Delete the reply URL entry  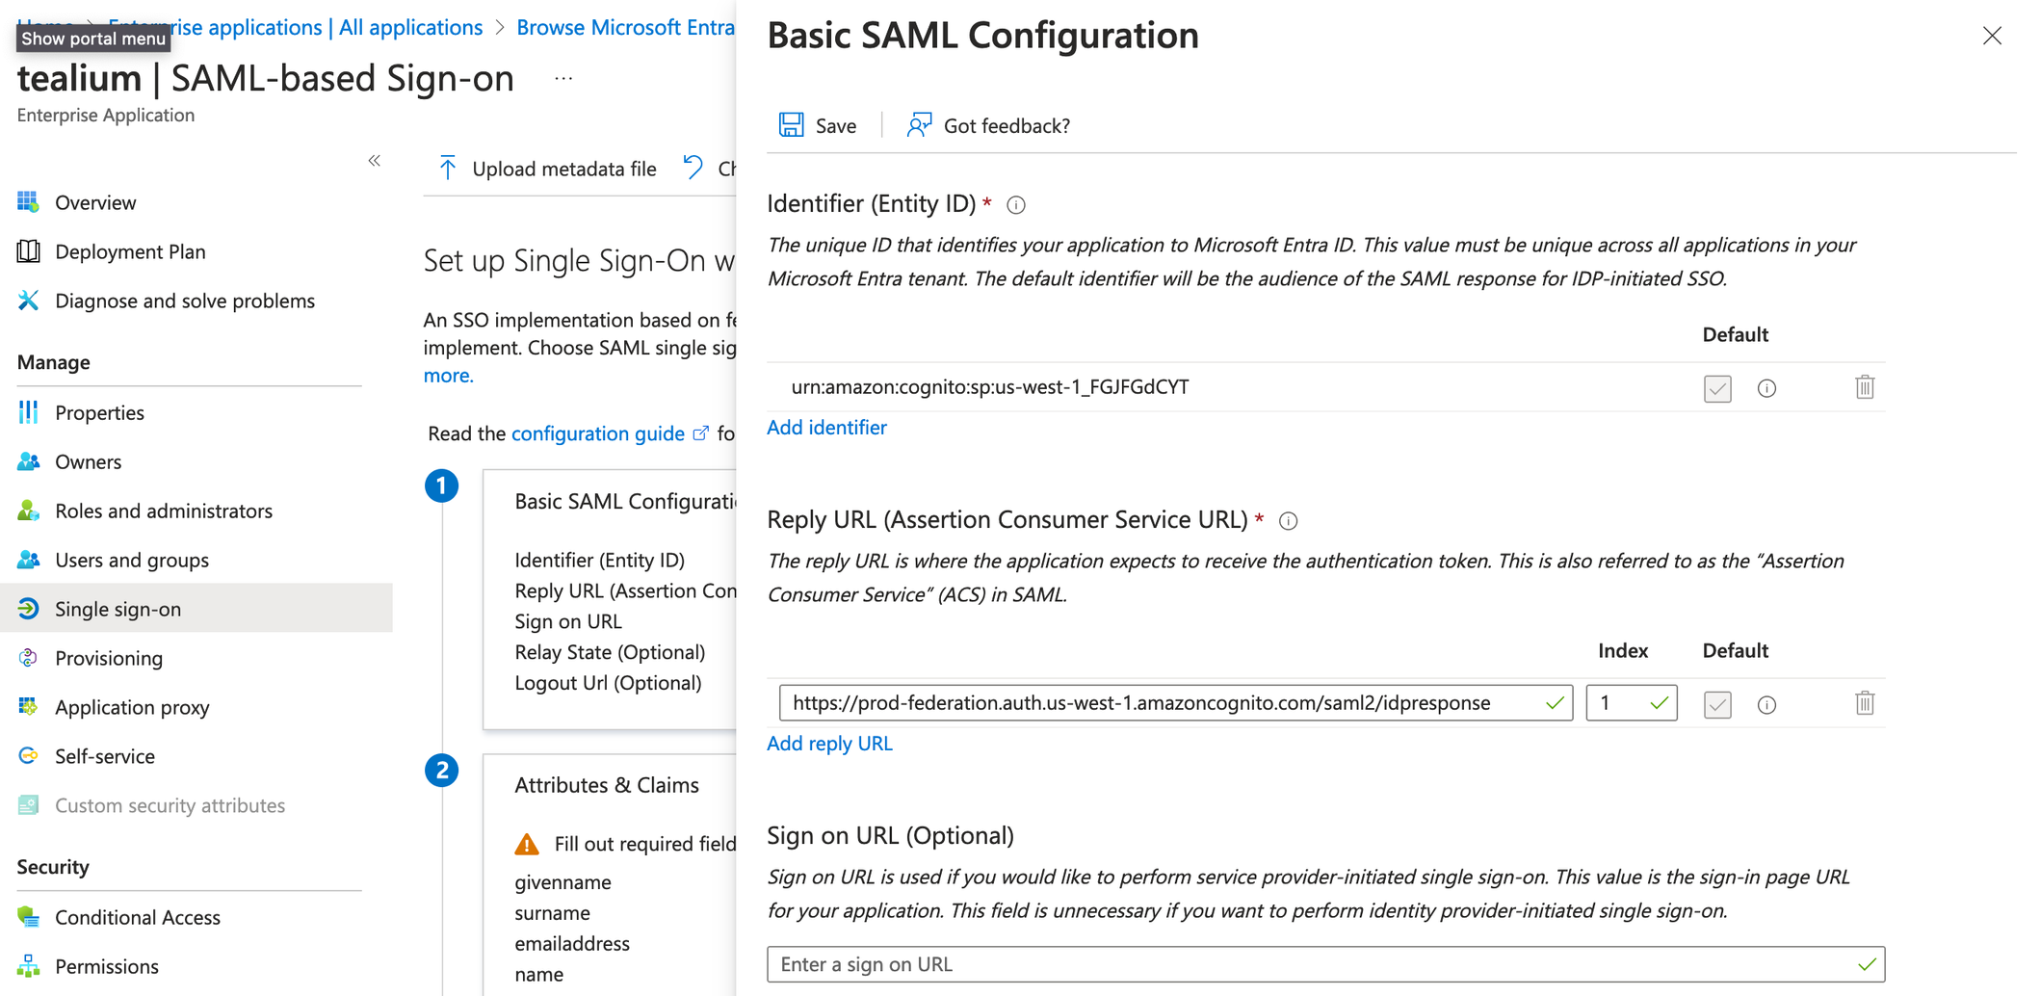click(x=1865, y=703)
